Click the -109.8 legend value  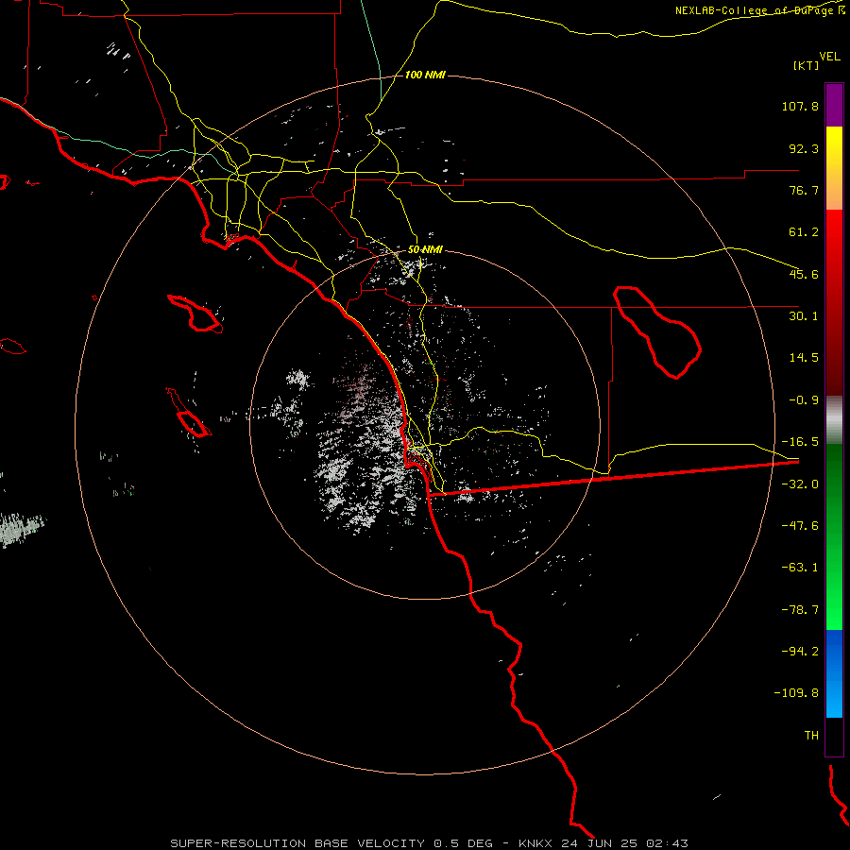click(796, 693)
